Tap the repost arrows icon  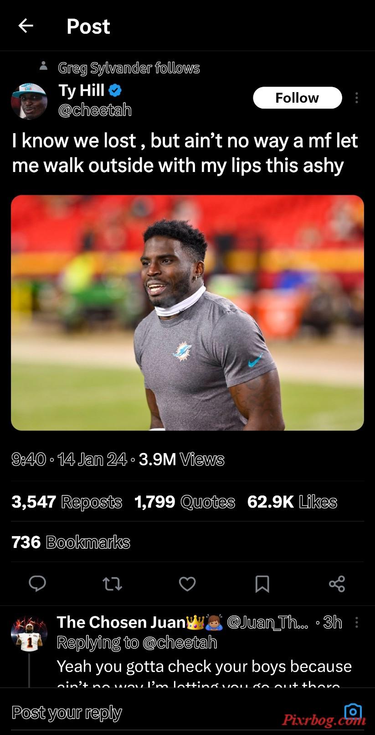point(112,584)
